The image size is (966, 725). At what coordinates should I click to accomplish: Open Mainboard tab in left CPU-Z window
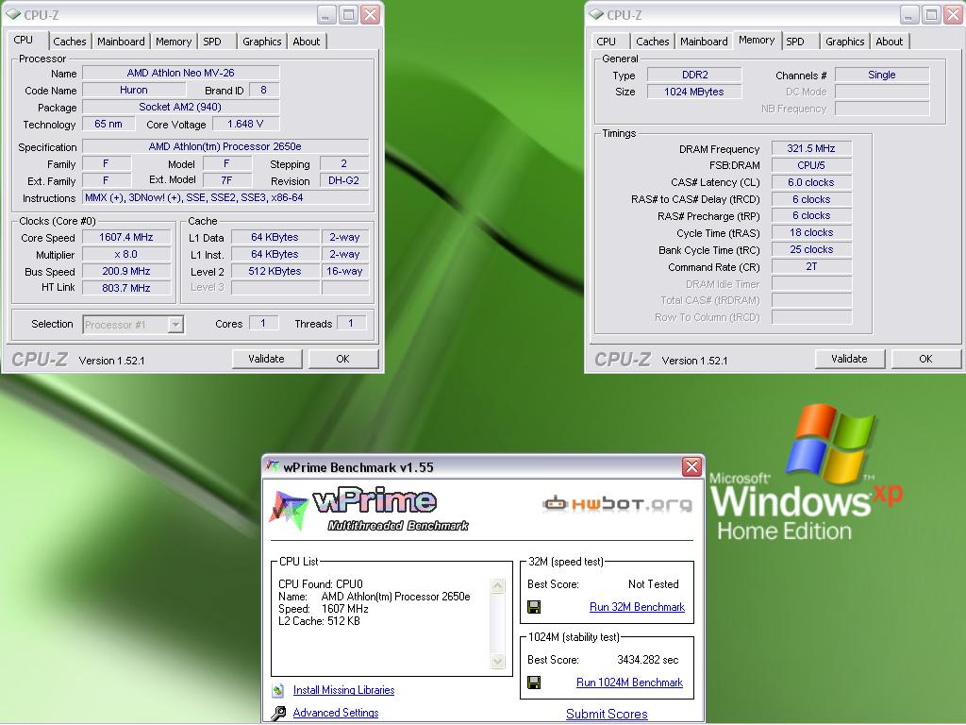121,42
